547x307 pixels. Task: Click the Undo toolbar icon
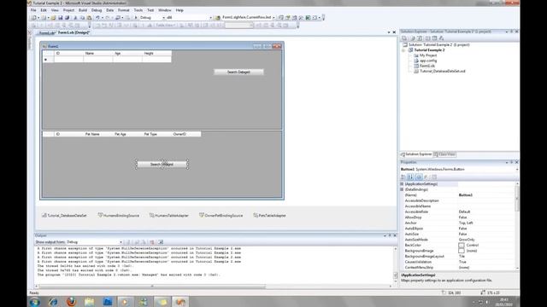tap(97, 17)
